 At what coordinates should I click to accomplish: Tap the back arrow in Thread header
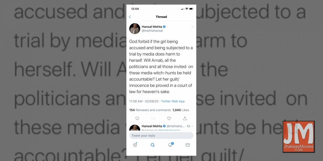coord(130,17)
